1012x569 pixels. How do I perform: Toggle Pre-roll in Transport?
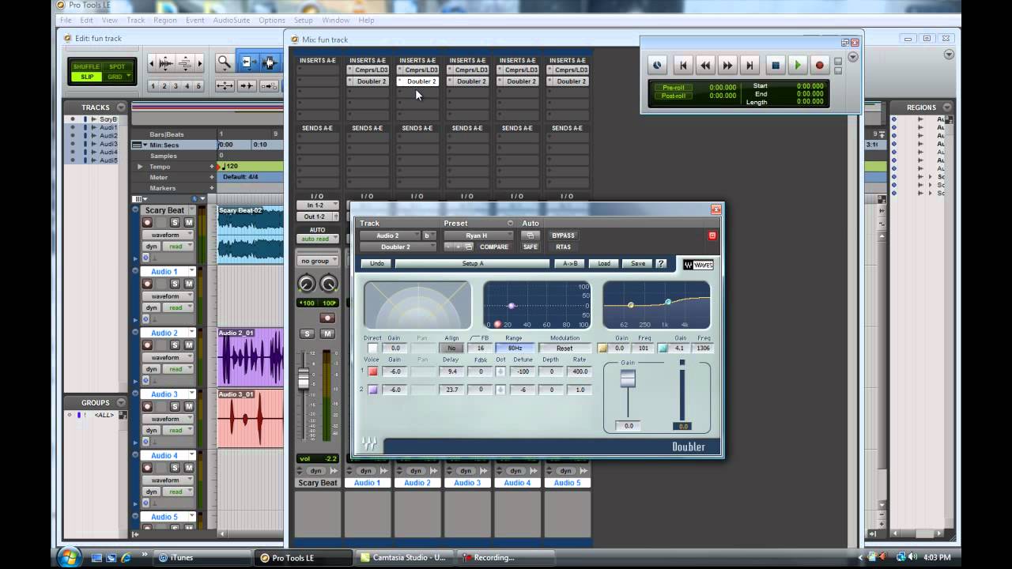click(674, 88)
